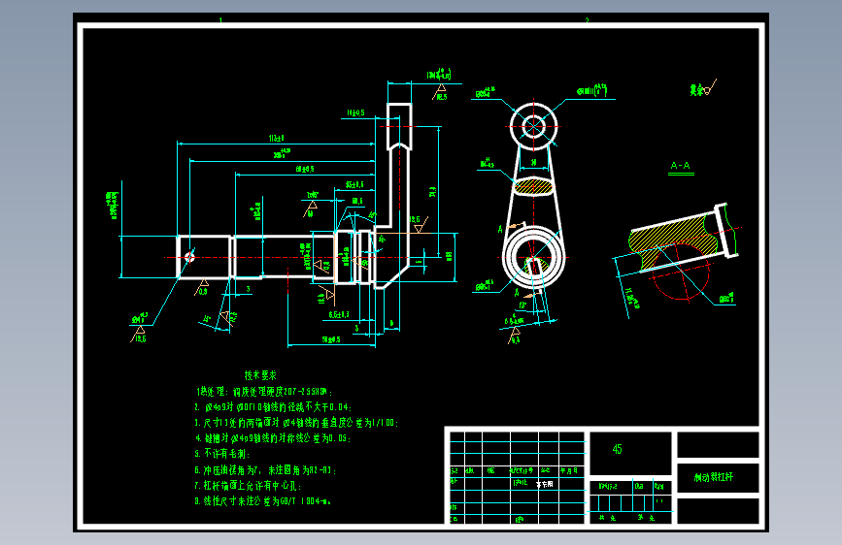Select note 1 about heat treatment hardness
The image size is (842, 545).
(x=264, y=392)
